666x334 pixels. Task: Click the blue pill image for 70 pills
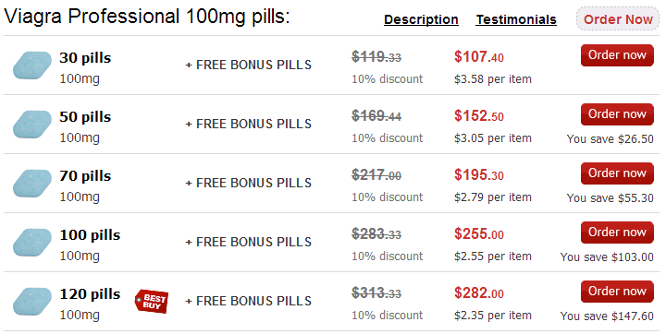tap(32, 183)
